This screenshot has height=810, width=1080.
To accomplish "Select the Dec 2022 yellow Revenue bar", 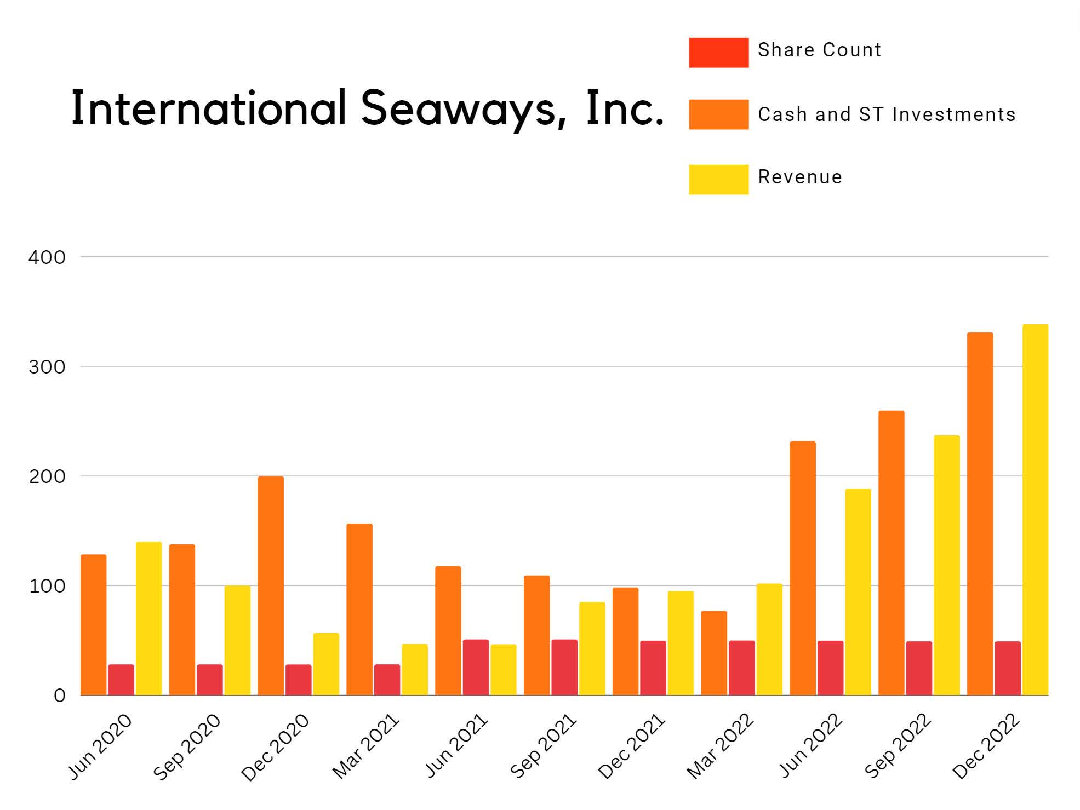I will coord(1035,510).
